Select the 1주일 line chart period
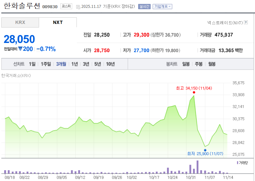 [46, 64]
